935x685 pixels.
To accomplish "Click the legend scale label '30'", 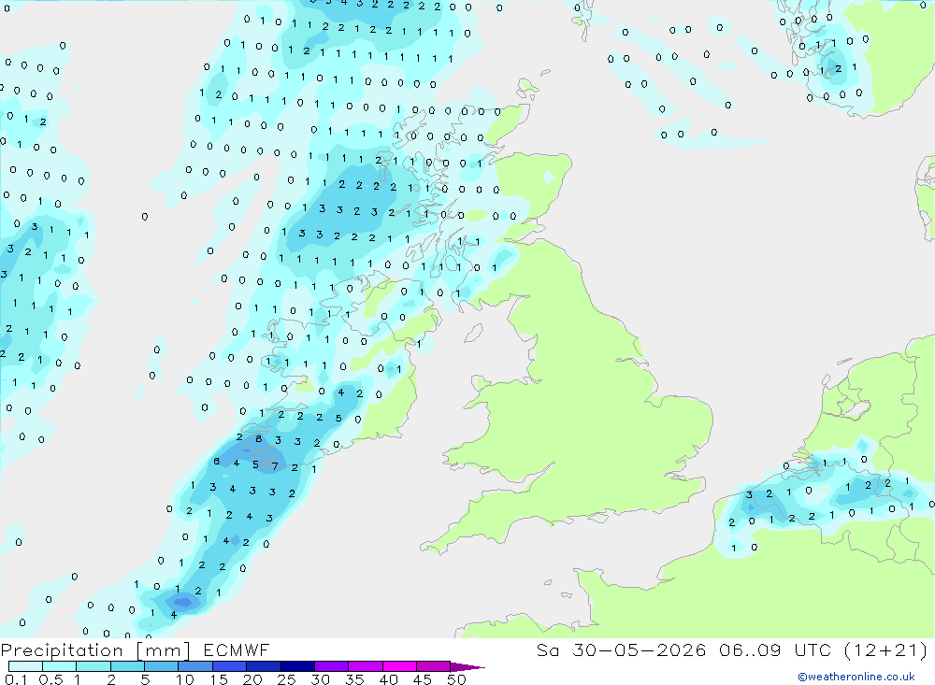I will pyautogui.click(x=321, y=679).
